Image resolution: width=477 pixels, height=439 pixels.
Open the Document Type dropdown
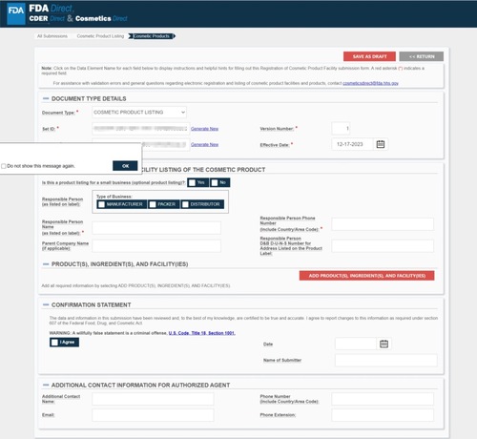pyautogui.click(x=139, y=113)
